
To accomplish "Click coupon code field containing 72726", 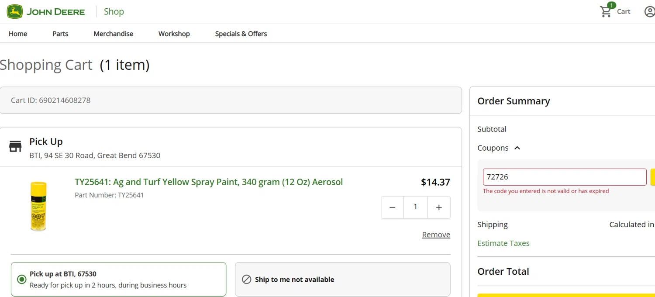I will click(565, 177).
